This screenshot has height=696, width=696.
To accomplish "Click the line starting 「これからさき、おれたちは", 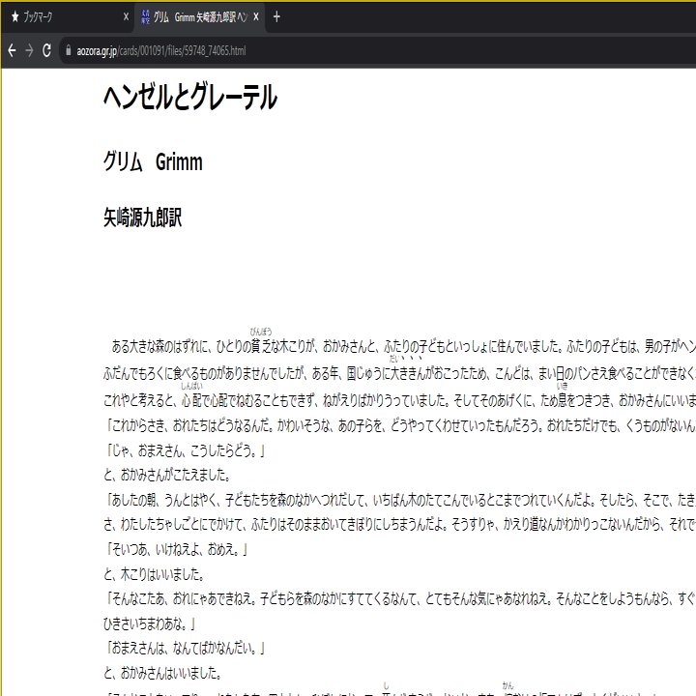I will coord(399,425).
